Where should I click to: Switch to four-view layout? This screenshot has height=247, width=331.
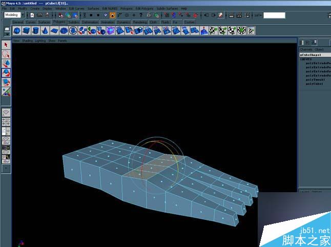[6, 122]
